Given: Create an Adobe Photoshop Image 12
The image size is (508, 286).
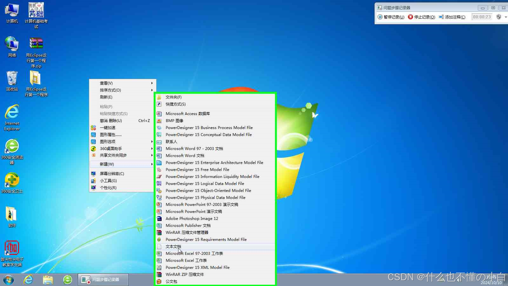Looking at the screenshot, I should coord(215,218).
